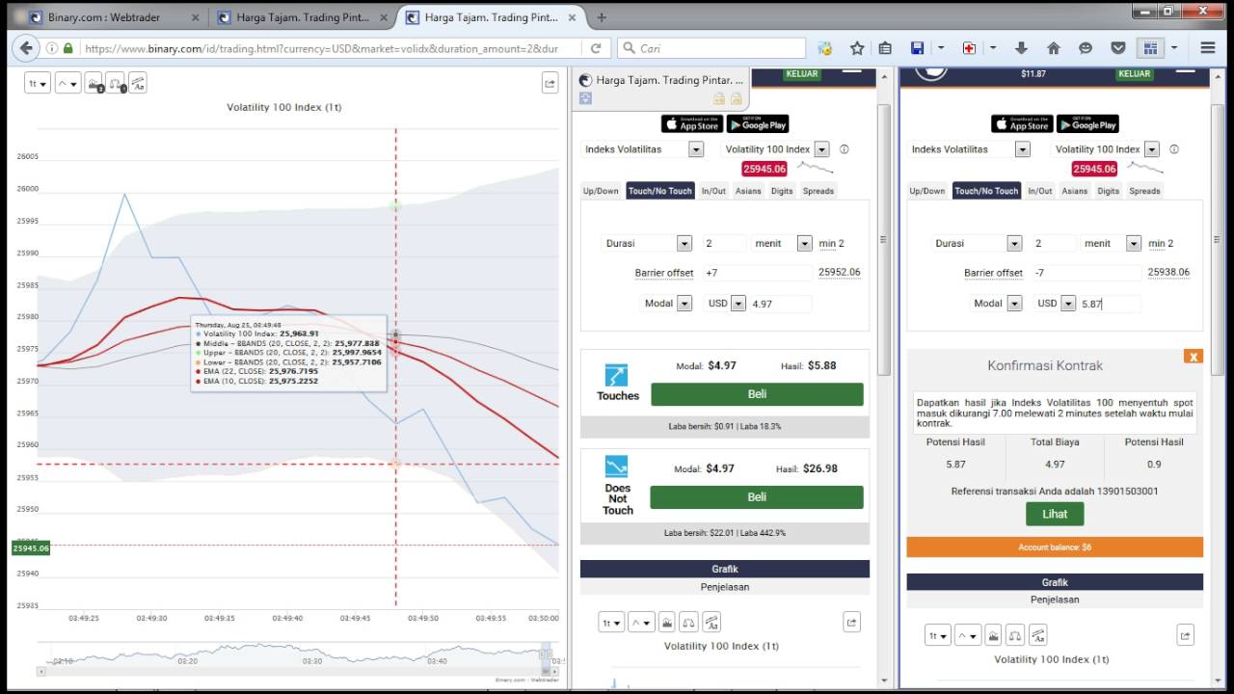Screen dimensions: 1234x694
Task: Open App Store badge in the middle panel
Action: [x=691, y=123]
